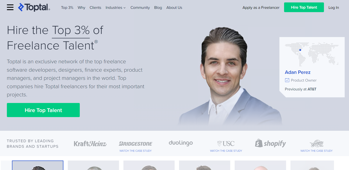Viewport: 349px width, 170px height.
Task: Click header Hire Top Talent button
Action: 304,7
